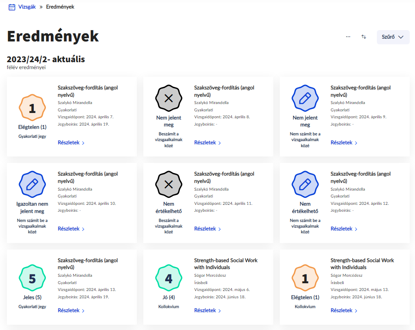Image resolution: width=415 pixels, height=330 pixels.
Task: Click blue pencil badge for április 9 exam
Action: click(x=305, y=98)
